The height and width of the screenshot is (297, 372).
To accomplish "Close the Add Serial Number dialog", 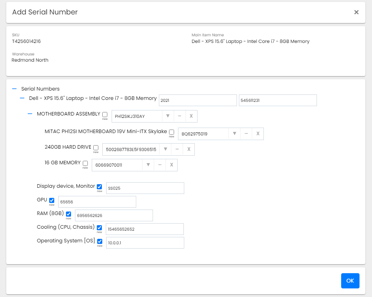I will 356,12.
